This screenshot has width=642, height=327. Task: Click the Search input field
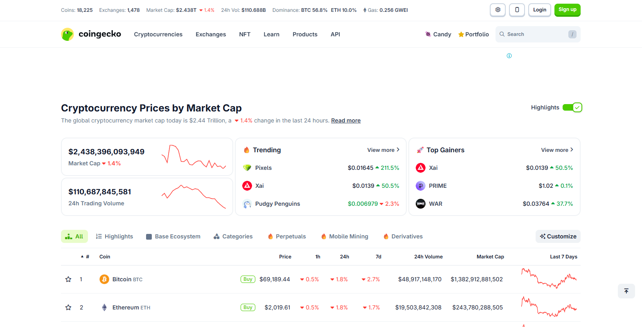click(538, 34)
